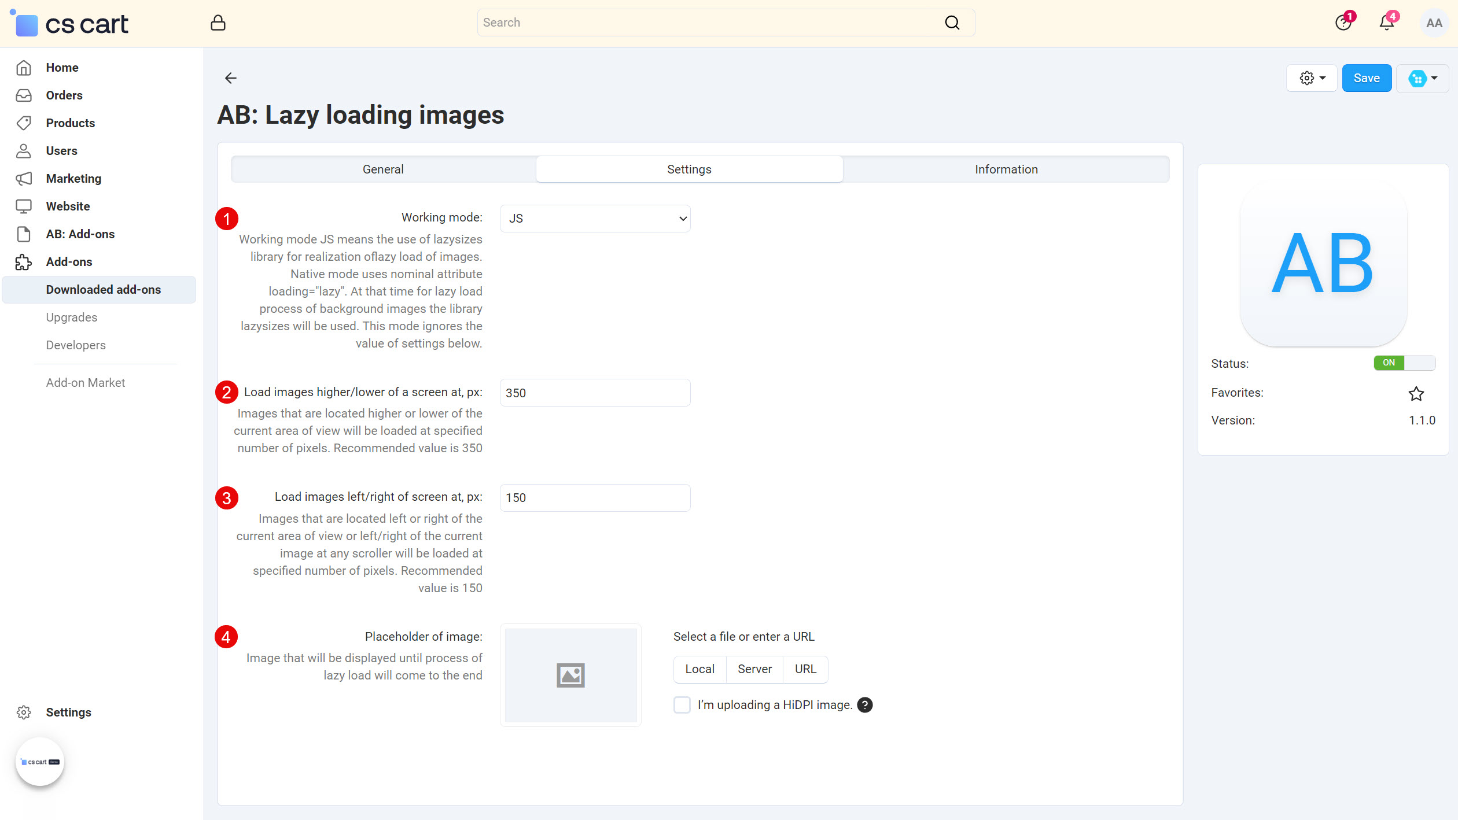The height and width of the screenshot is (820, 1458).
Task: Click the higher/lower px field (350)
Action: tap(595, 393)
